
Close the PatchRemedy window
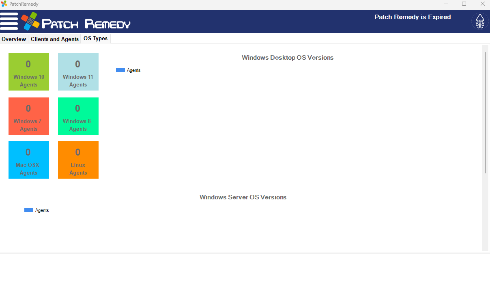482,4
